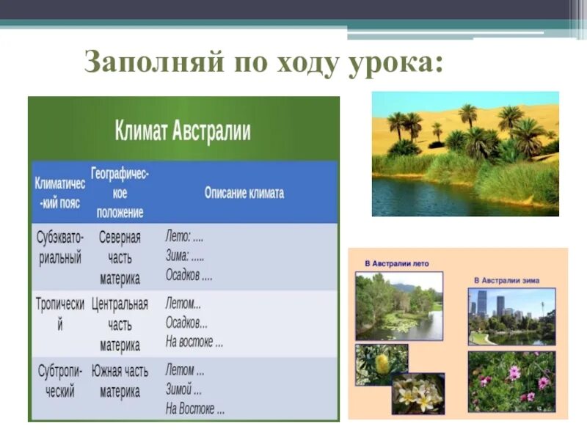Viewport: 587px width, 440px height.
Task: Click the line 'Зимой ...'
Action: pyautogui.click(x=183, y=390)
